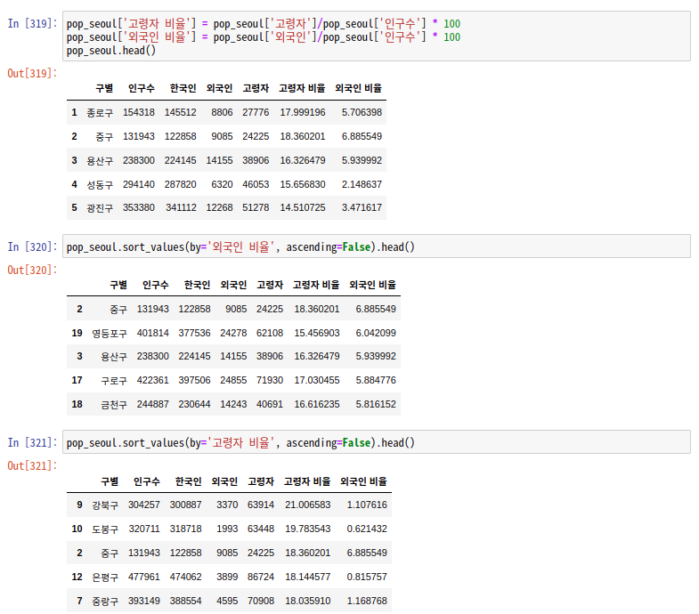Click the 인구수 header in Out[319] table
Screen dimensions: 699x614
142,88
